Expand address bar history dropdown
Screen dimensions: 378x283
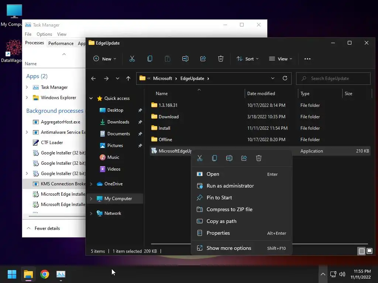[273, 78]
